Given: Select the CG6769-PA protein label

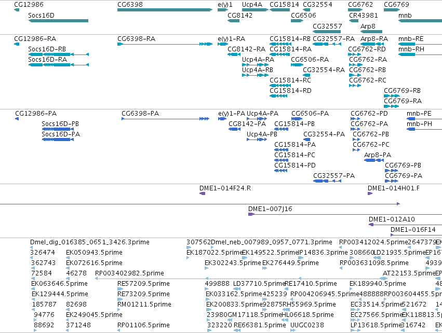Looking at the screenshot, I should point(404,176).
